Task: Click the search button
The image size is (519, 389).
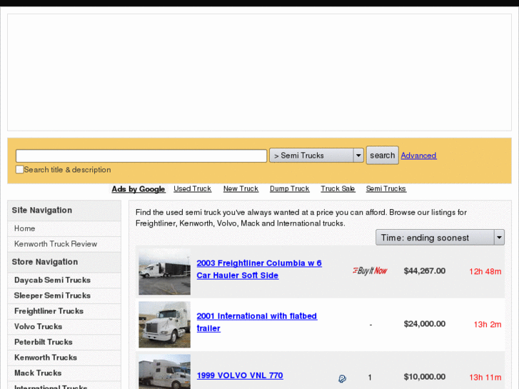Action: pyautogui.click(x=383, y=156)
